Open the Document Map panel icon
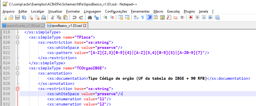This screenshot has height=106, width=256. click(x=162, y=17)
